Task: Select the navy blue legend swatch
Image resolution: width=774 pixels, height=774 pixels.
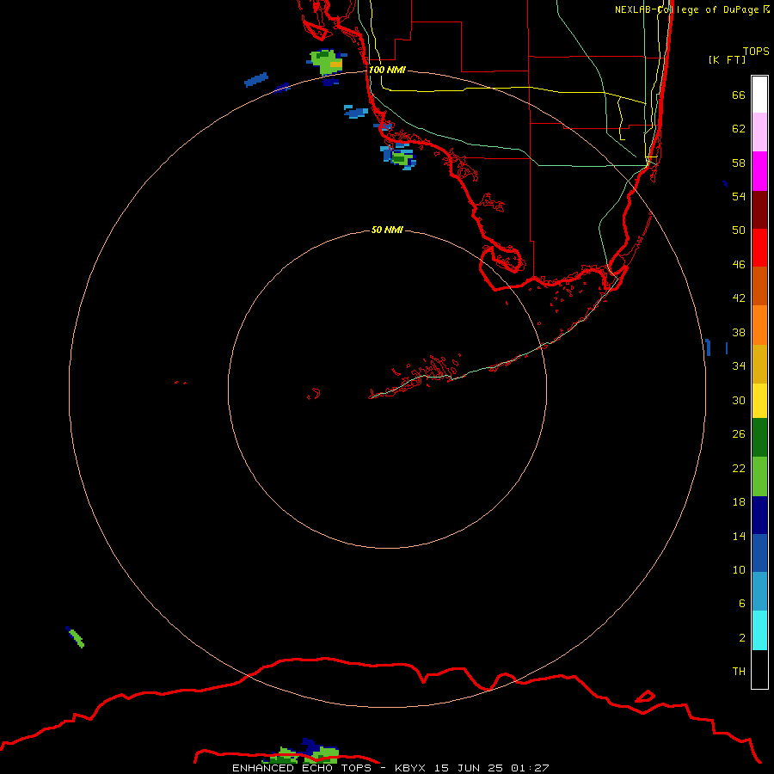Action: pos(759,515)
